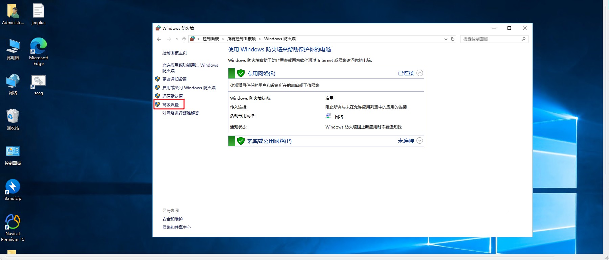Select the 回收站 recycle bin icon
This screenshot has width=609, height=260.
tap(13, 119)
